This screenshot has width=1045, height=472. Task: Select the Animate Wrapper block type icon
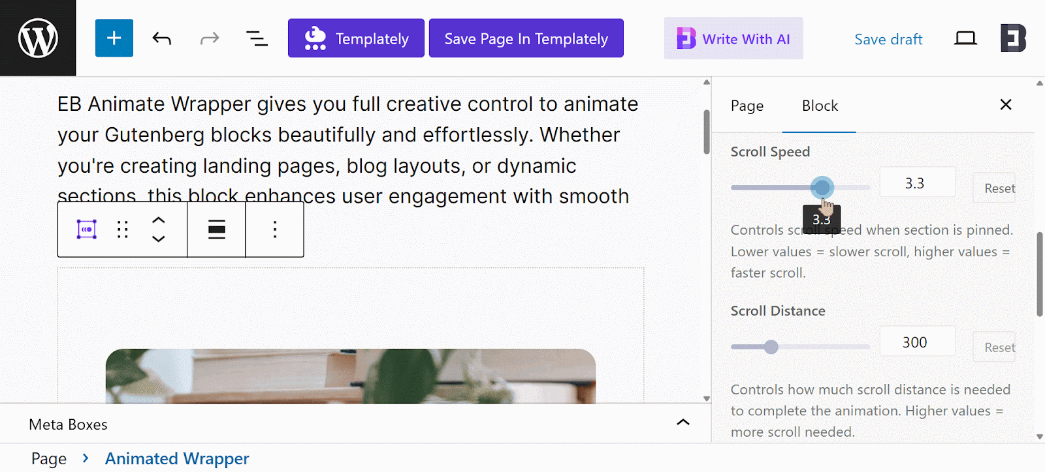87,229
